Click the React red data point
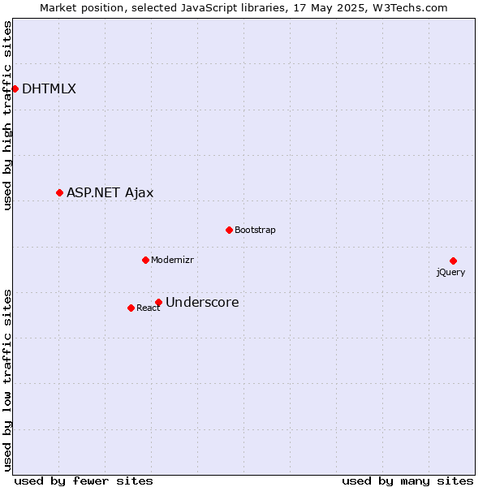Viewport: 487px width, 487px height. pyautogui.click(x=131, y=308)
